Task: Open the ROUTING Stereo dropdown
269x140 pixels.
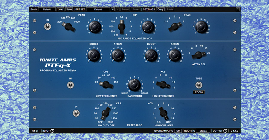Action: pos(203,131)
